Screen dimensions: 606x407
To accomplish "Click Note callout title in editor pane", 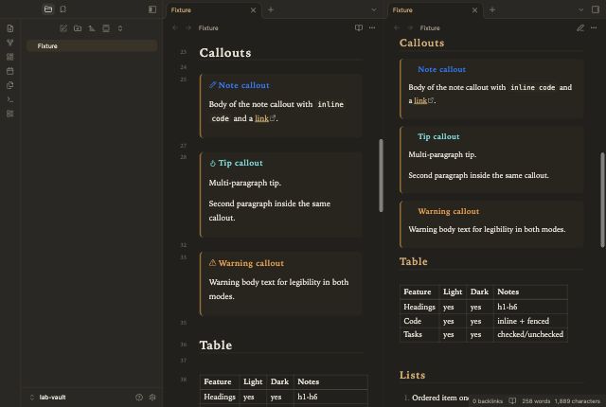I will point(243,85).
